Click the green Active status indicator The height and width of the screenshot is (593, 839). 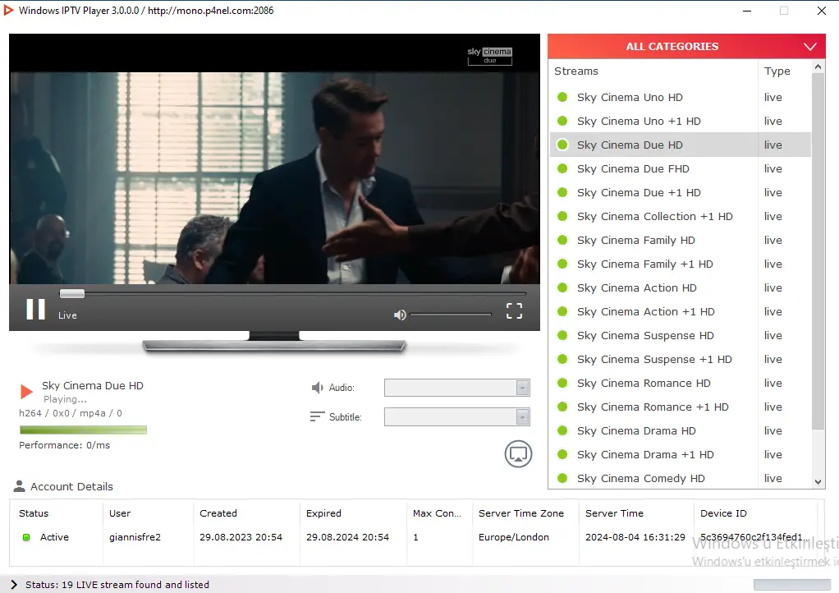[x=26, y=537]
